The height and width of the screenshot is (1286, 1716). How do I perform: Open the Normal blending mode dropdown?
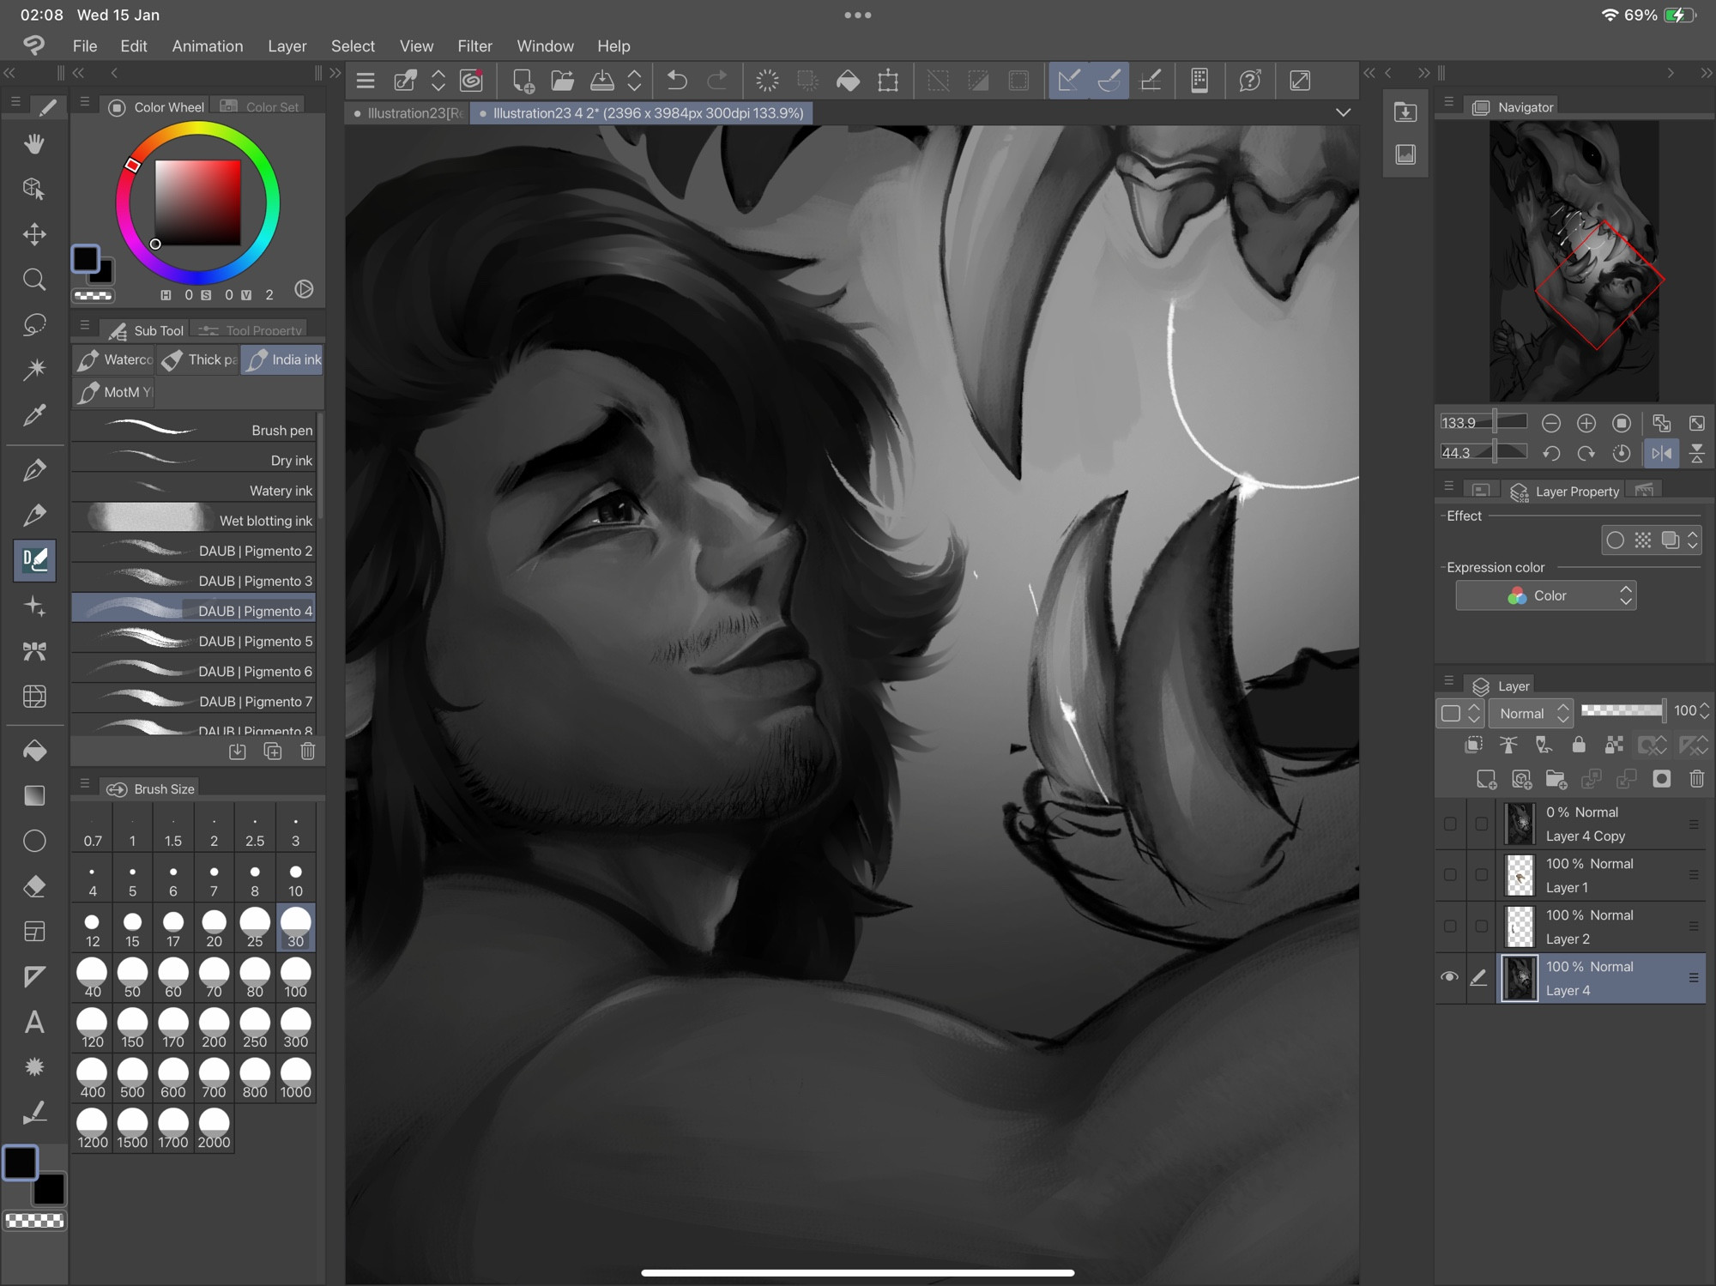tap(1532, 713)
